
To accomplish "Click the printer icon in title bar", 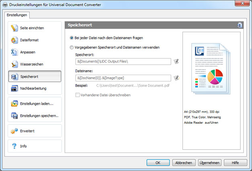I will [5, 5].
